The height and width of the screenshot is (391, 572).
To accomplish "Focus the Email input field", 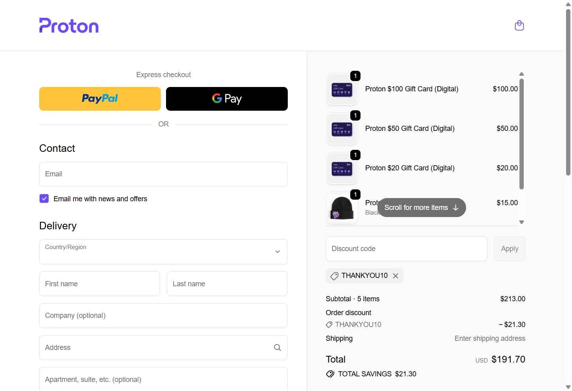I will 163,174.
